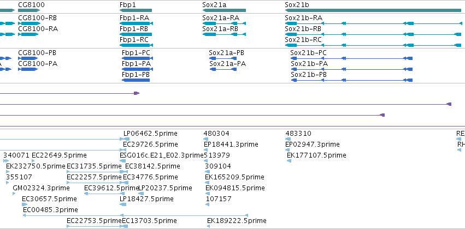This screenshot has width=465, height=229.
Task: Select the Fbp1 gene bar
Action: (x=136, y=10)
